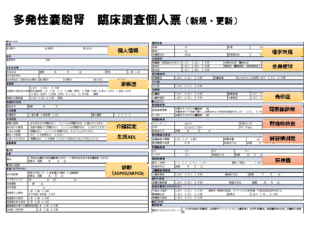Click the 臨床調査個人票 title text
Viewport: 310px width, 233px height.
point(139,20)
